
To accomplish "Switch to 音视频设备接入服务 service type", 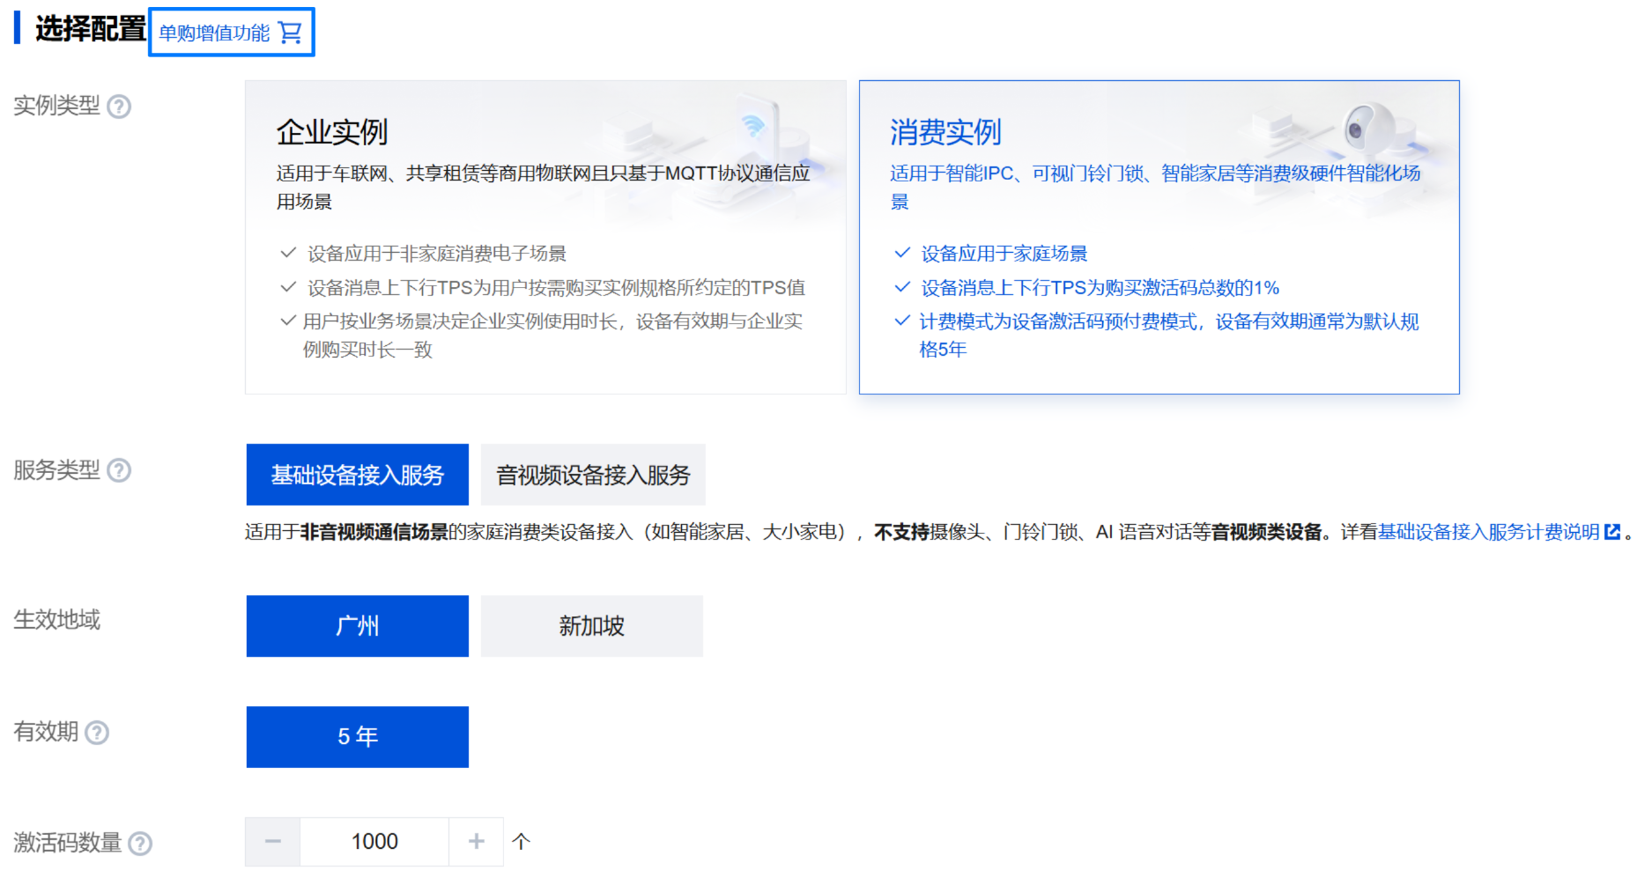I will click(593, 475).
